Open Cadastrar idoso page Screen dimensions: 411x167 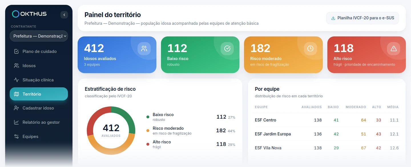pos(39,108)
